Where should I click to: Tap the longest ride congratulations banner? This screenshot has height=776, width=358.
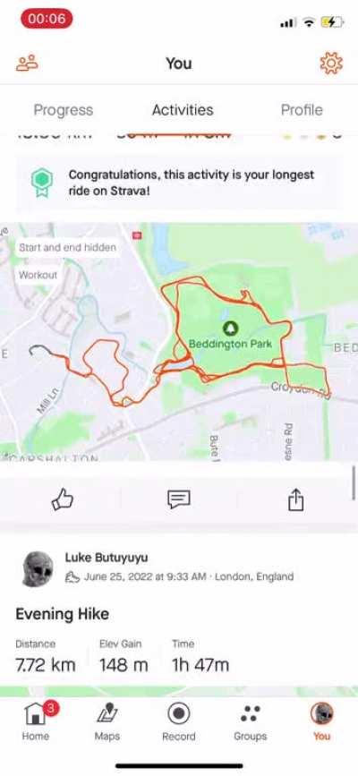click(179, 183)
